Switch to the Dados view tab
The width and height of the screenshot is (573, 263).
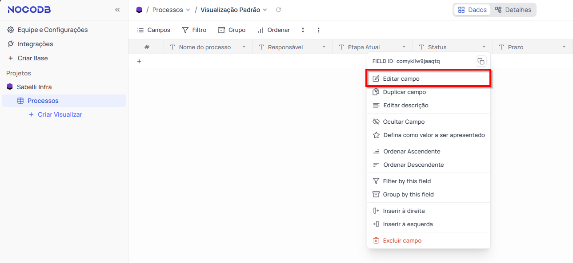[472, 10]
